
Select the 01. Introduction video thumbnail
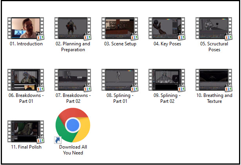click(26, 28)
